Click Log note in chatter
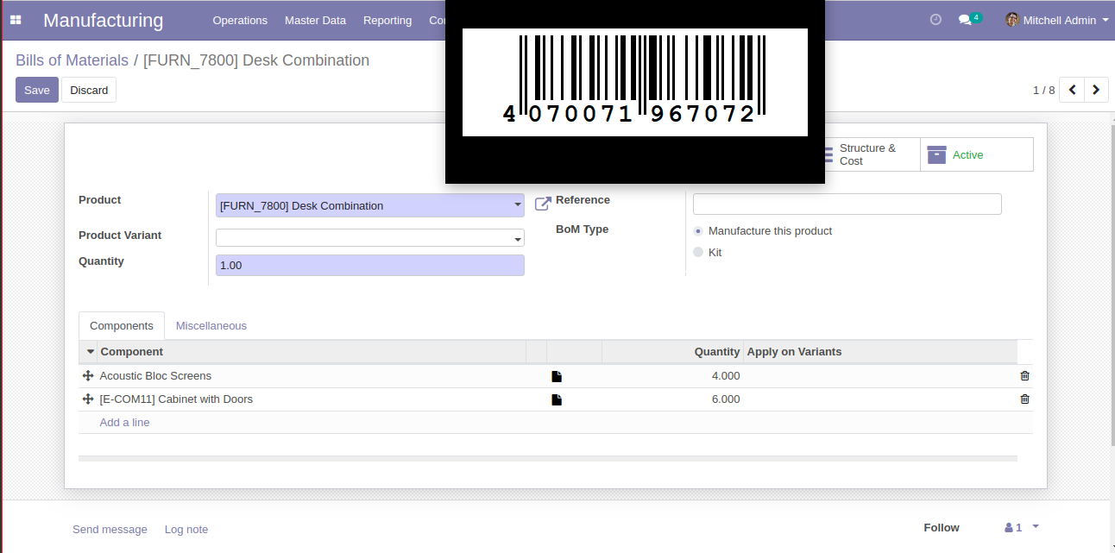Screen dimensions: 1115x553 (186, 530)
